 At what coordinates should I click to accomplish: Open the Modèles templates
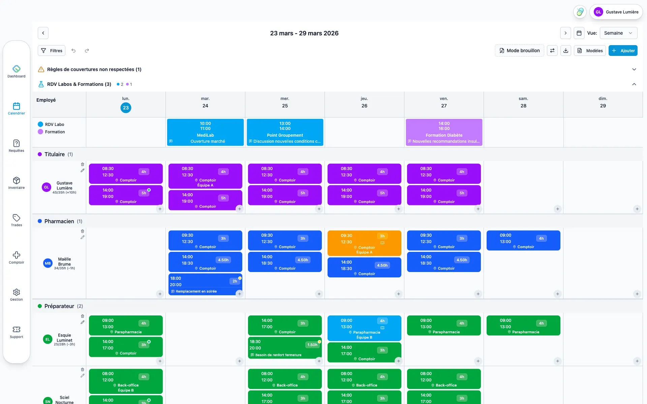pos(590,50)
